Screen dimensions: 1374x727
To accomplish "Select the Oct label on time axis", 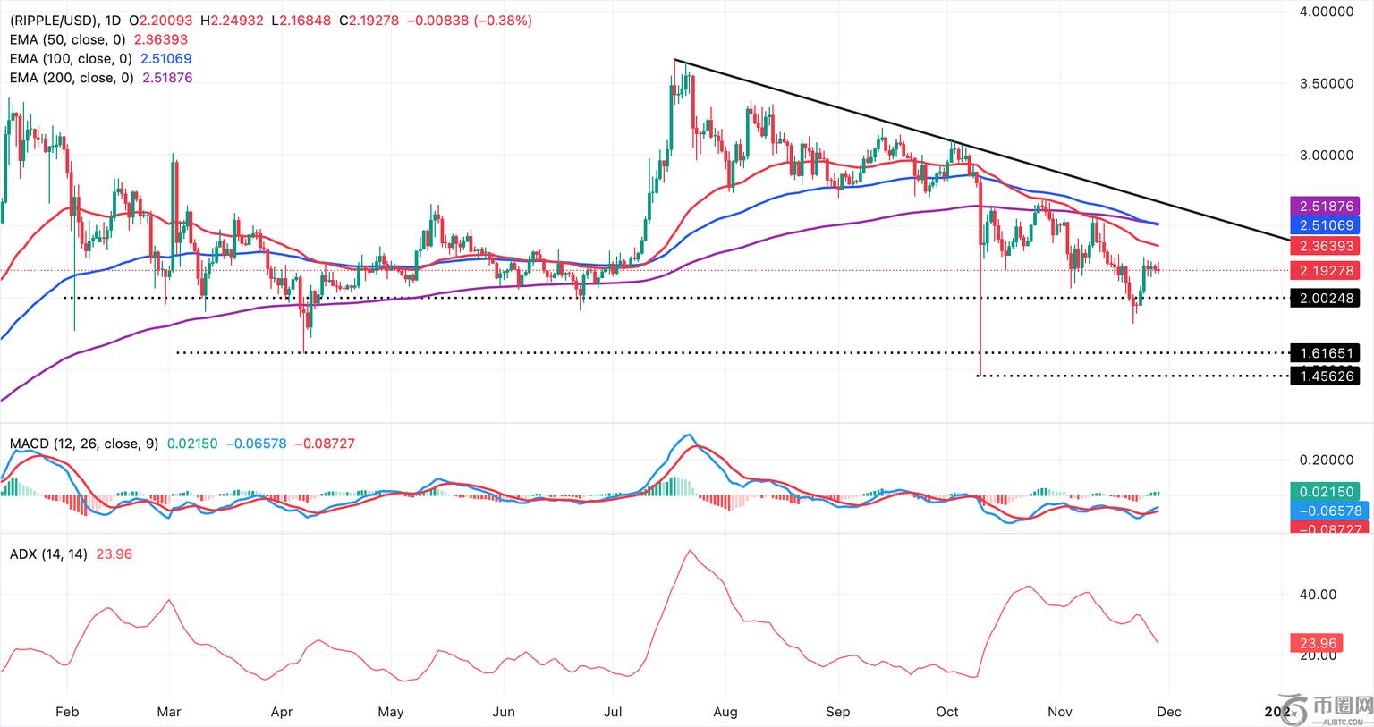I will (x=947, y=712).
